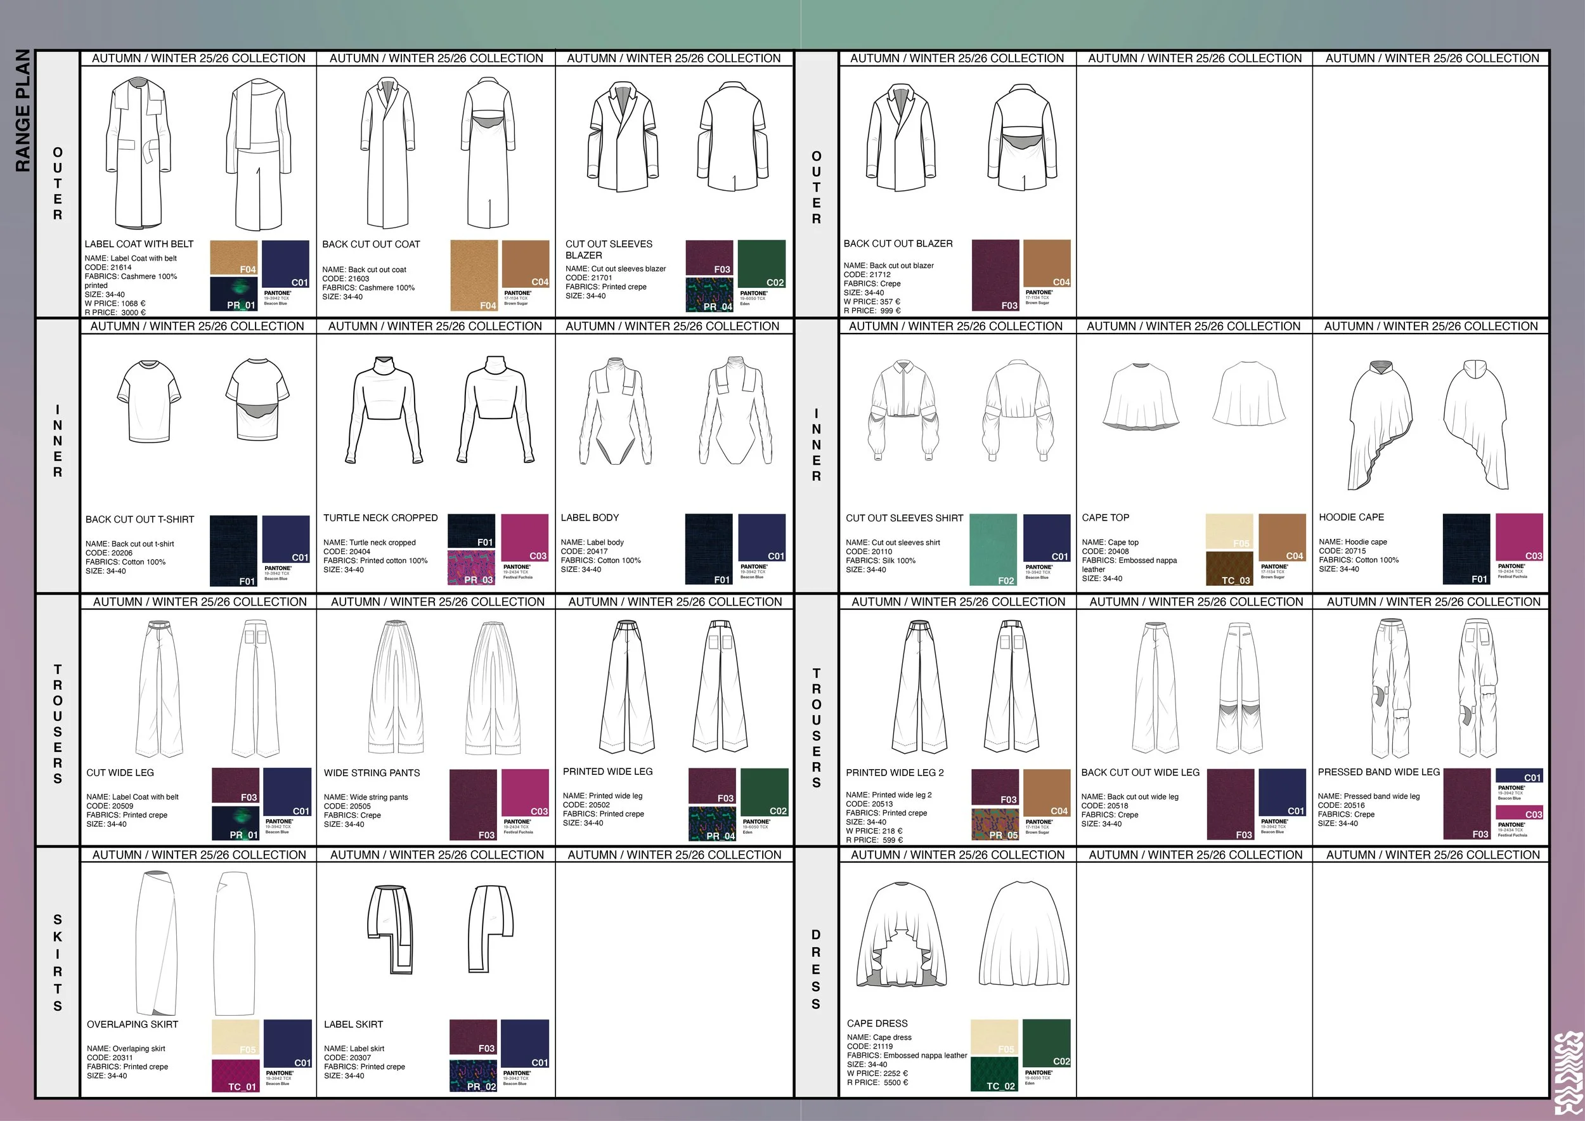Click the PR_03 print swatch in Turtle Neck Cropped
The height and width of the screenshot is (1121, 1585).
[x=472, y=568]
